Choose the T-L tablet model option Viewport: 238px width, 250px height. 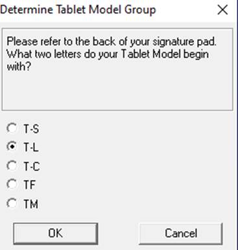12,147
